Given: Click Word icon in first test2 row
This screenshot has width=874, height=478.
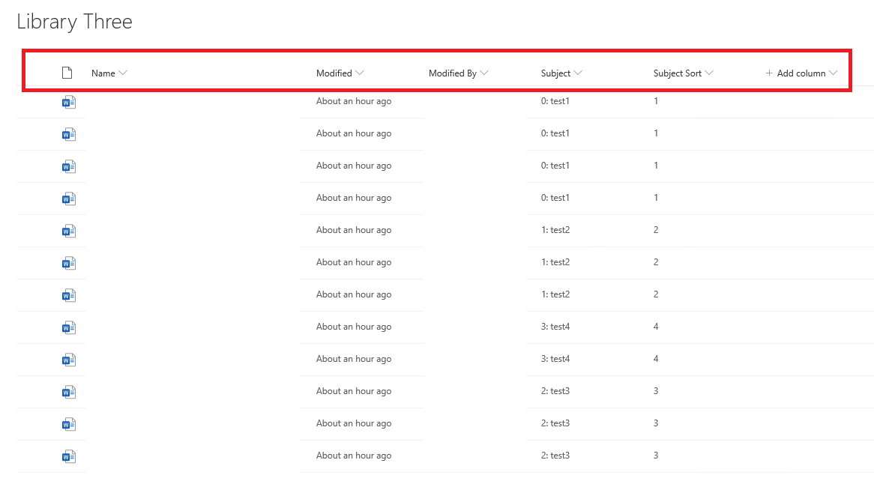Looking at the screenshot, I should point(68,231).
